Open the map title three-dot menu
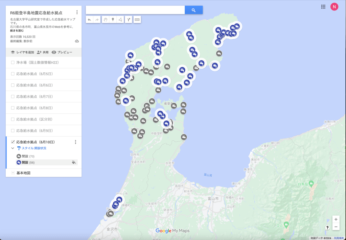 [77, 13]
